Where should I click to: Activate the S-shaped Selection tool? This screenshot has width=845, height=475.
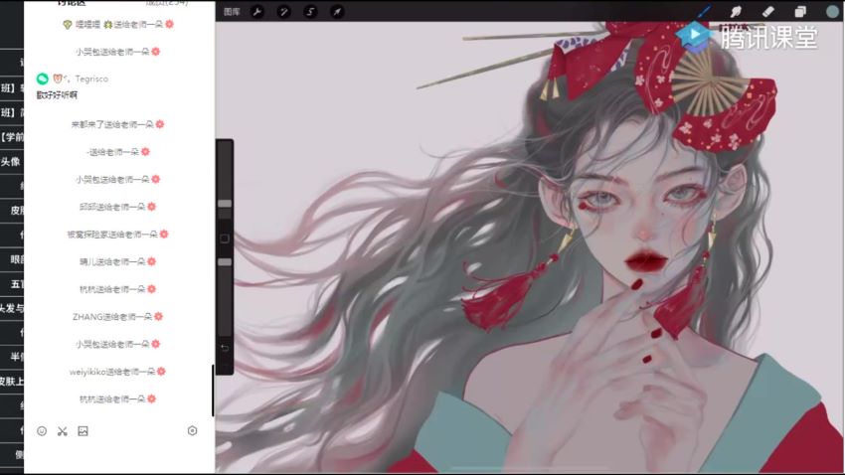310,11
